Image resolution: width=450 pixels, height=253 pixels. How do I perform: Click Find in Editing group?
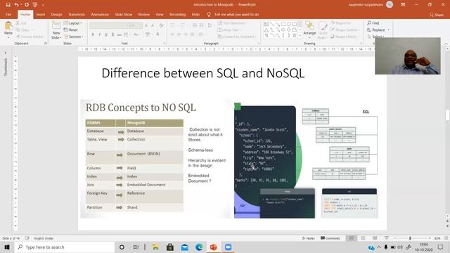(373, 23)
